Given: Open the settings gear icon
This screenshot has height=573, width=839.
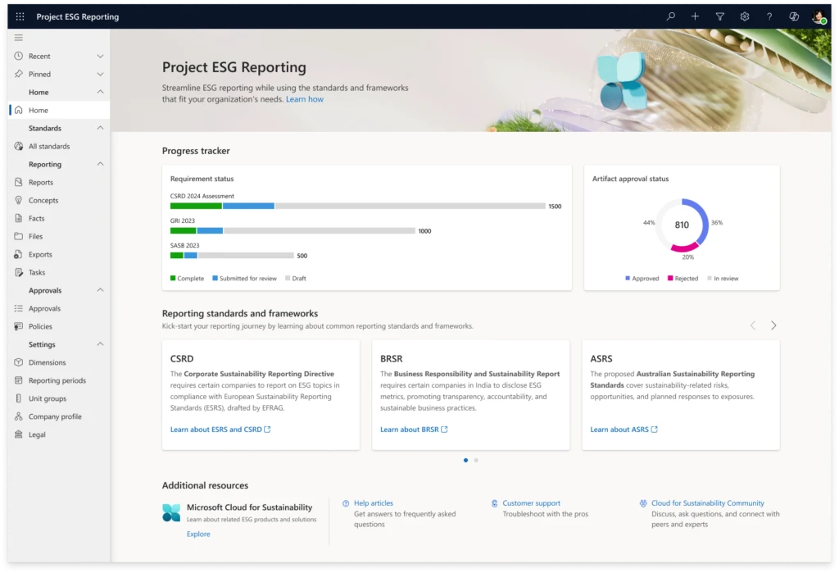Looking at the screenshot, I should (x=744, y=16).
